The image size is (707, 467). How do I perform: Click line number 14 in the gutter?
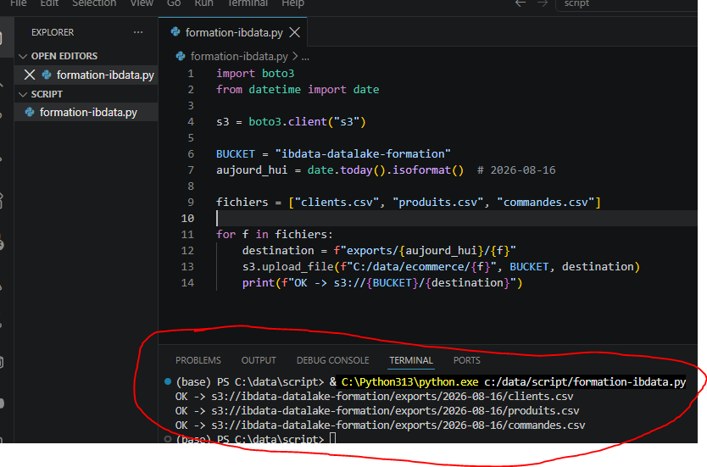coord(187,283)
